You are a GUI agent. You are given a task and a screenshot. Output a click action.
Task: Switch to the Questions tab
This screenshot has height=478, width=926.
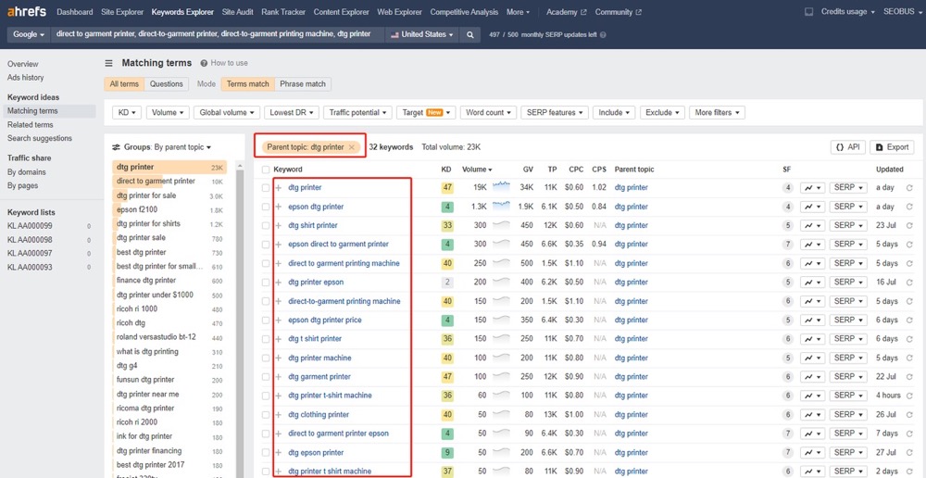[x=167, y=84]
